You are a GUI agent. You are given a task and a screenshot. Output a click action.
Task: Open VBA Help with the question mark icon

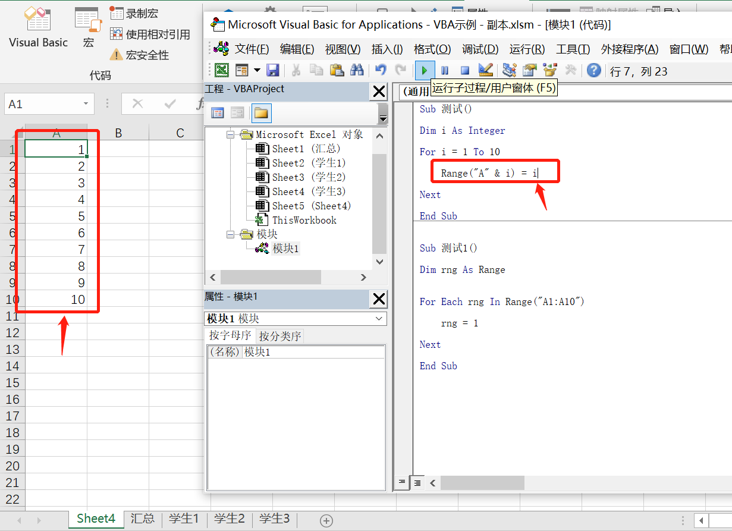[x=593, y=70]
